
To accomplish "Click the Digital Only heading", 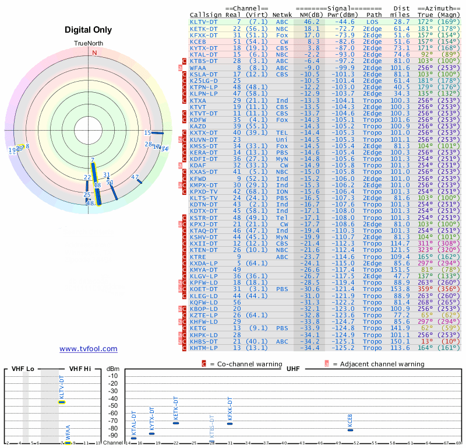I will click(89, 30).
